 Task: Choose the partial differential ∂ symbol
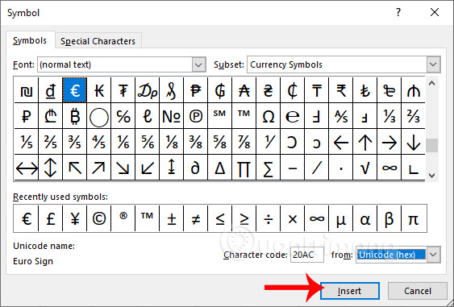pyautogui.click(x=195, y=168)
